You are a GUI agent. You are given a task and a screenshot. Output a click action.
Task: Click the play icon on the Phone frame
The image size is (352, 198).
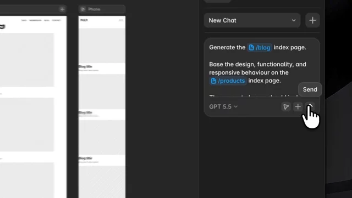[83, 9]
